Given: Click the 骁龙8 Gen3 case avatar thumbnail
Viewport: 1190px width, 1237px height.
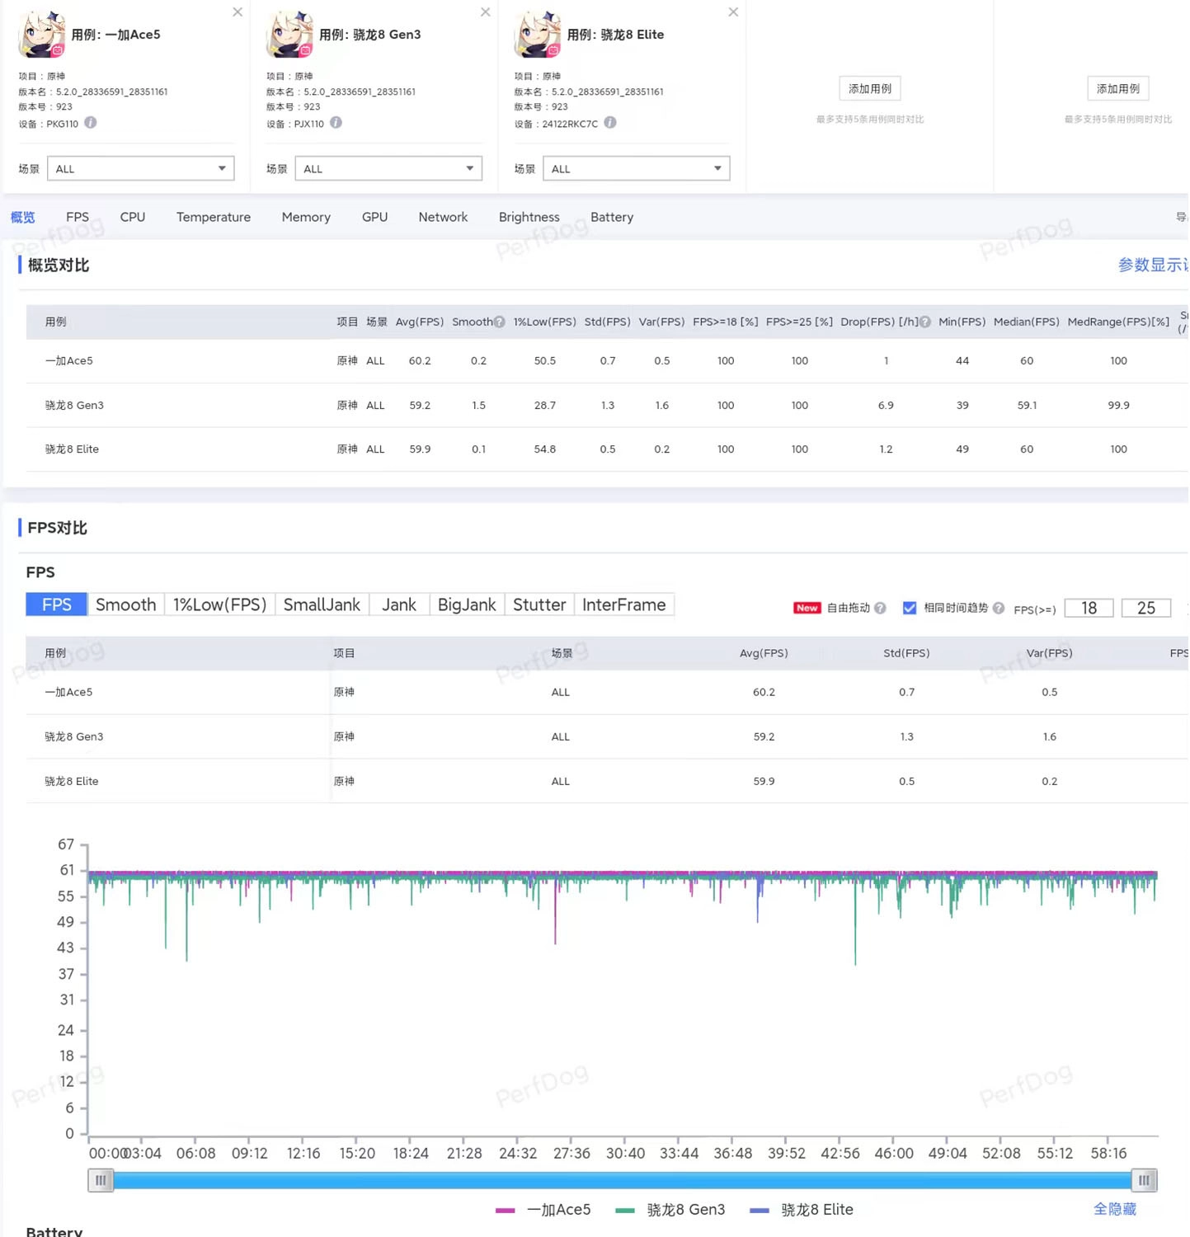Looking at the screenshot, I should [x=289, y=35].
